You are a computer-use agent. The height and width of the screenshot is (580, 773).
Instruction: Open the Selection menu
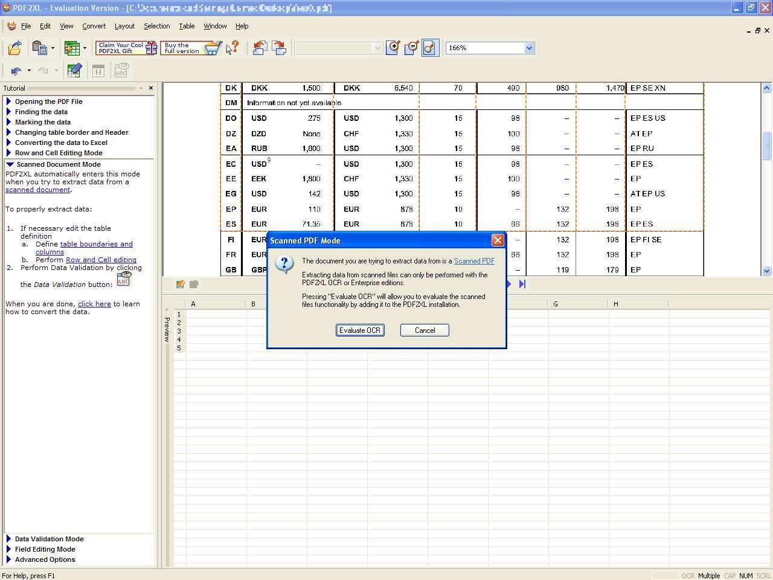tap(156, 26)
